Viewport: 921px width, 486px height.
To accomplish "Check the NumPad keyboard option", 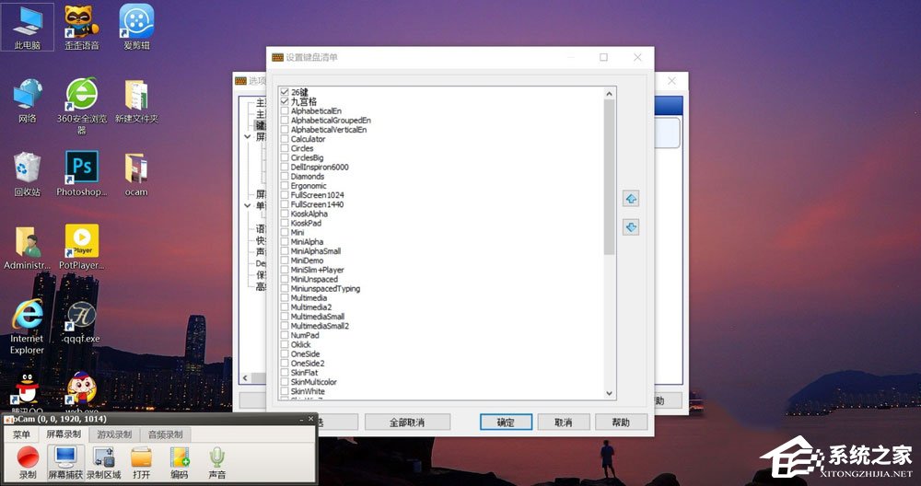I will 285,335.
